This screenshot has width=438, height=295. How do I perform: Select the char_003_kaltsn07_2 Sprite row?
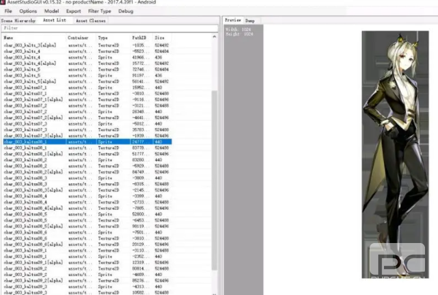(x=87, y=112)
